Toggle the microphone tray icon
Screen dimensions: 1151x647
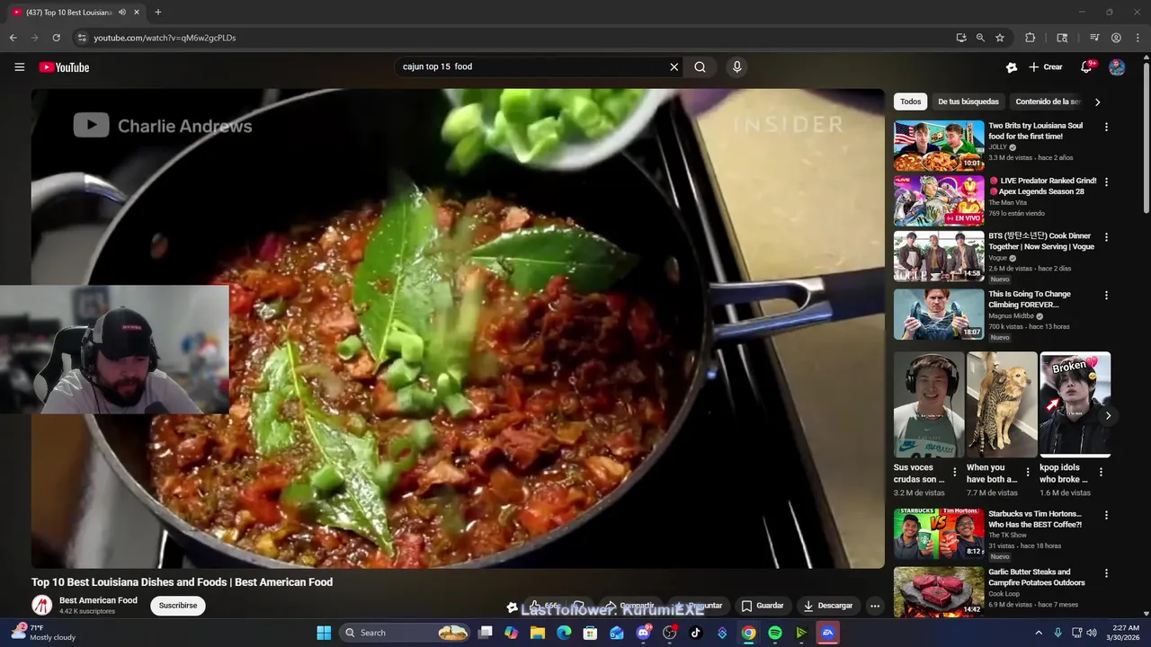[1057, 633]
